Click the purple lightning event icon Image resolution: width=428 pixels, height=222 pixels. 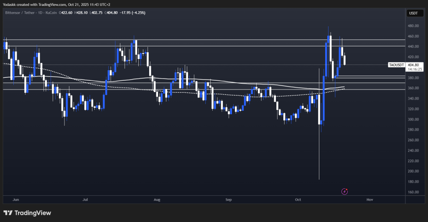coord(344,191)
